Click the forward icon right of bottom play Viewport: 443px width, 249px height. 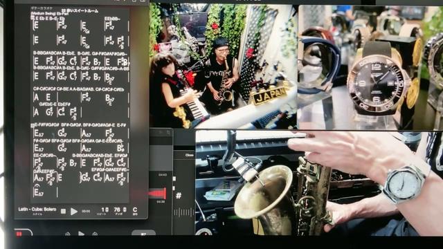pyautogui.click(x=95, y=234)
